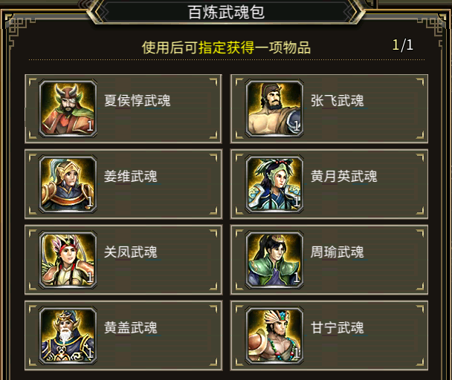Image resolution: width=452 pixels, height=380 pixels.
Task: Choose the 黄月英武魂 text entry
Action: pyautogui.click(x=343, y=176)
